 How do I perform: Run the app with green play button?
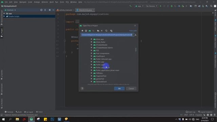click(160, 6)
